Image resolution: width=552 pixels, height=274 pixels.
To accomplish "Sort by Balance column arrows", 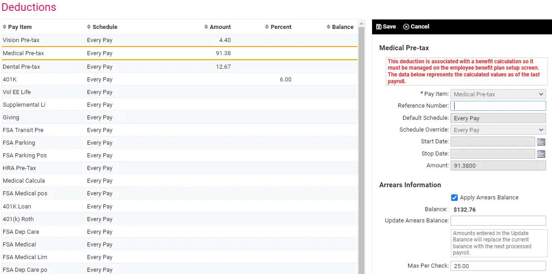I will (329, 27).
